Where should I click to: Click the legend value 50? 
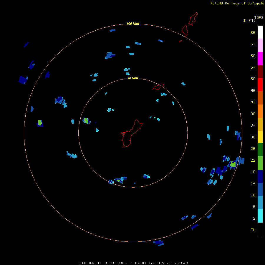tap(253, 79)
